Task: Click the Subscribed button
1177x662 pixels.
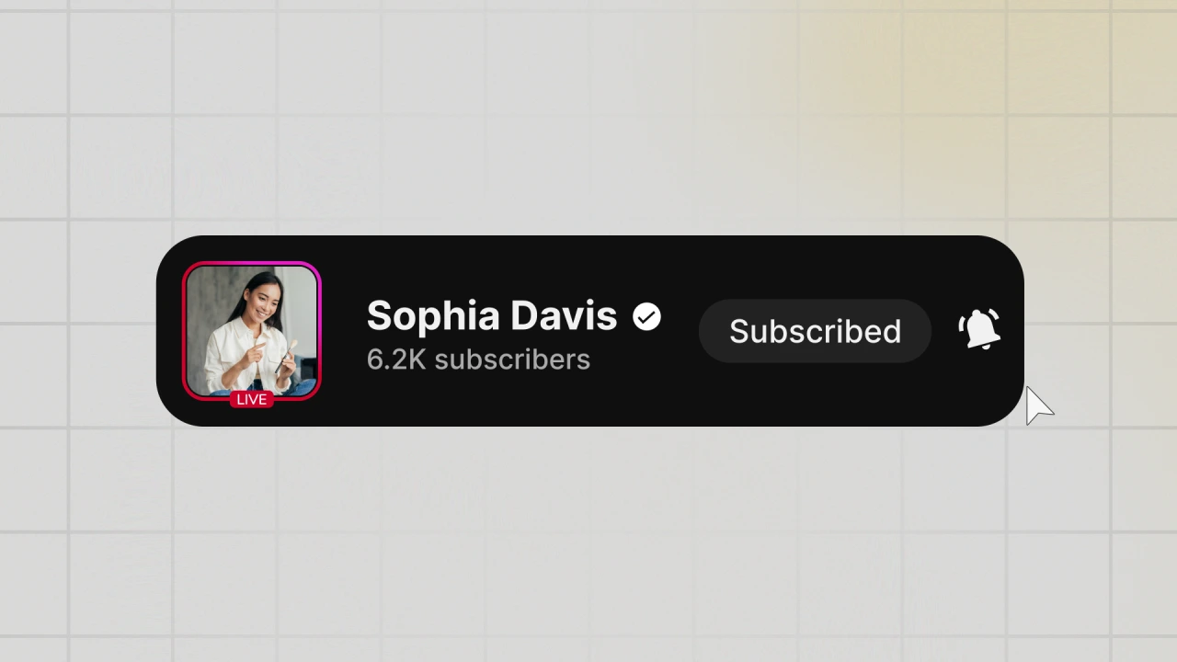Action: (x=816, y=331)
